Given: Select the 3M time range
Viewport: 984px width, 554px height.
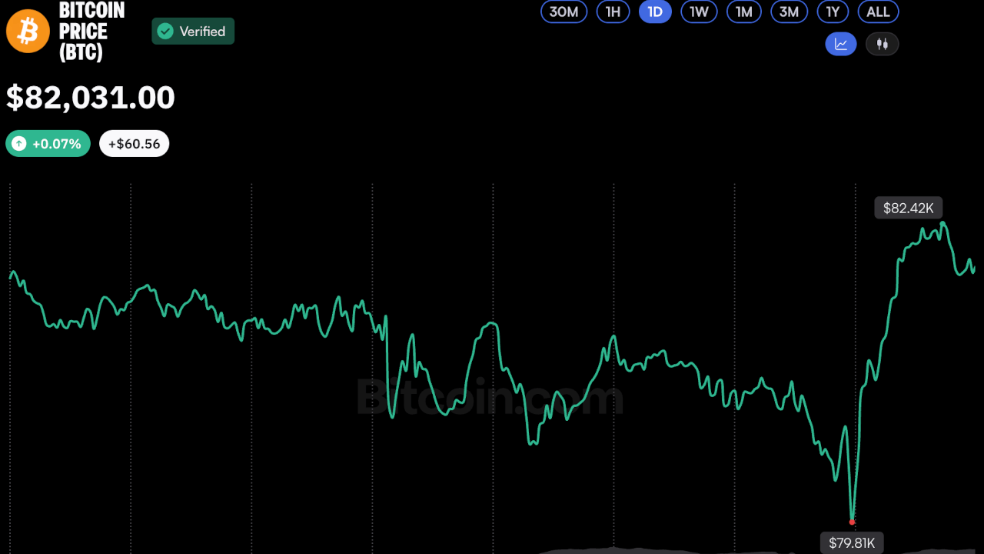Looking at the screenshot, I should (789, 12).
